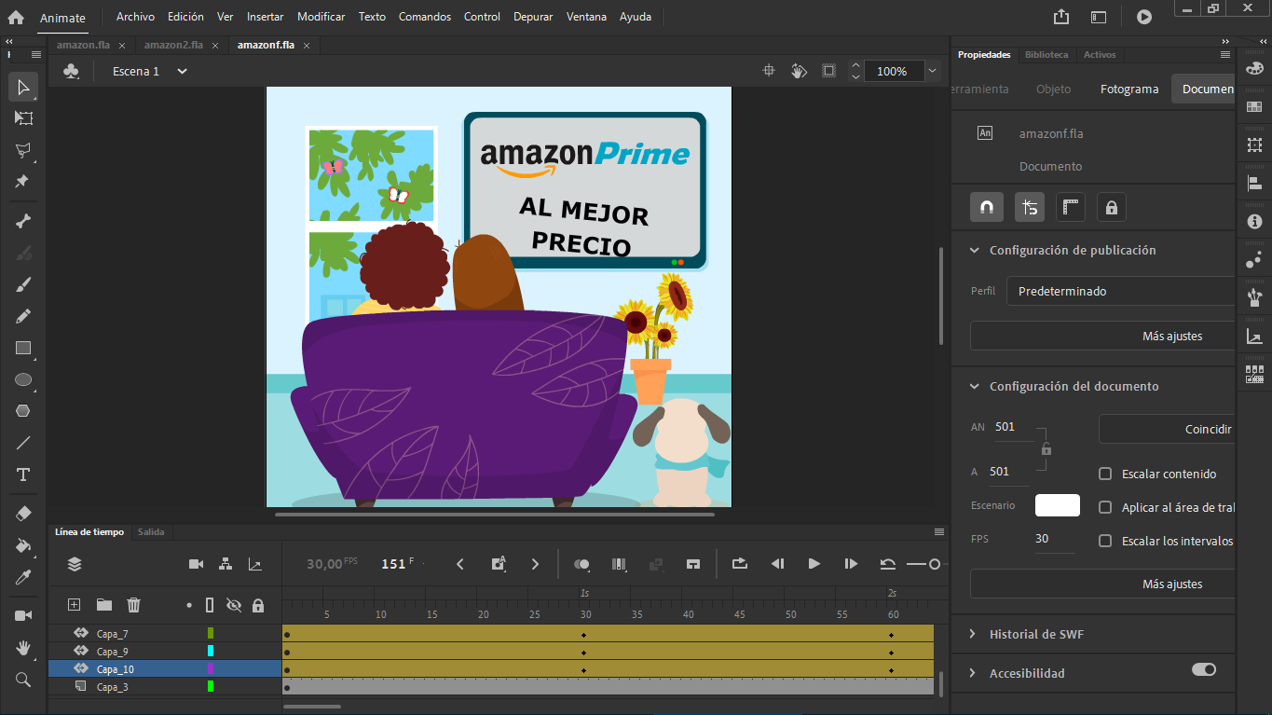The image size is (1272, 715).
Task: Check Escalar los intervalos checkbox
Action: click(1105, 541)
